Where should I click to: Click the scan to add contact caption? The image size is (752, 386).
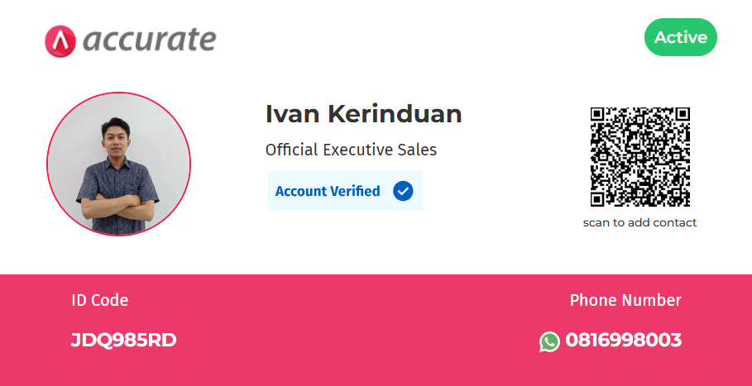click(639, 222)
